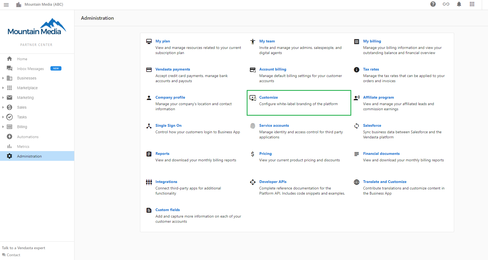The height and width of the screenshot is (260, 488).
Task: Expand the Marketplace sidebar section arrow
Action: [x=3, y=88]
